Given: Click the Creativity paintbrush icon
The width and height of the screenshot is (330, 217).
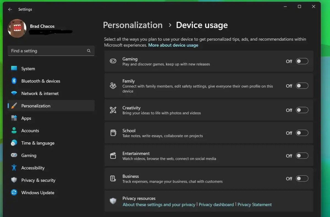Looking at the screenshot, I should pos(113,110).
